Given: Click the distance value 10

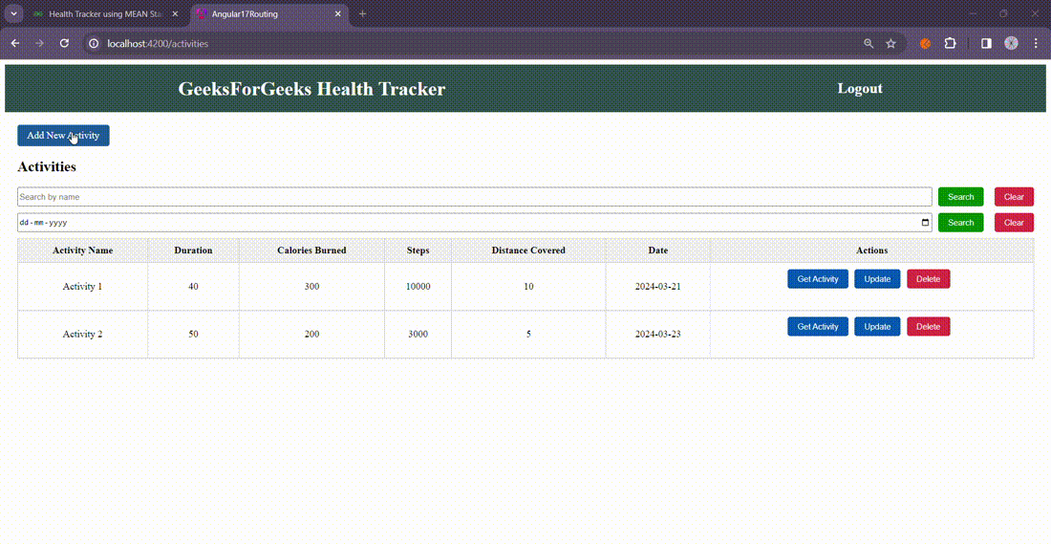Looking at the screenshot, I should (528, 287).
